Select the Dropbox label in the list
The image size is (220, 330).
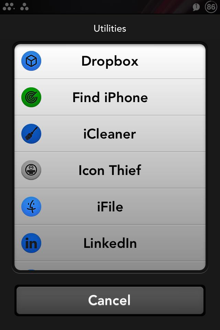click(x=110, y=61)
